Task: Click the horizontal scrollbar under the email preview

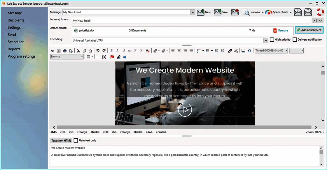Action: [x=184, y=127]
